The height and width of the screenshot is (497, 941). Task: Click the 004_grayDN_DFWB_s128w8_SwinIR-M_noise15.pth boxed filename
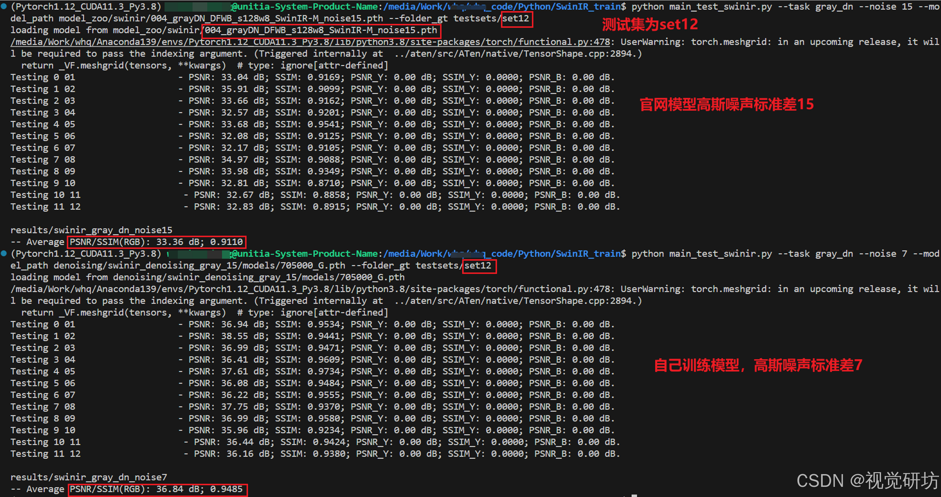322,30
